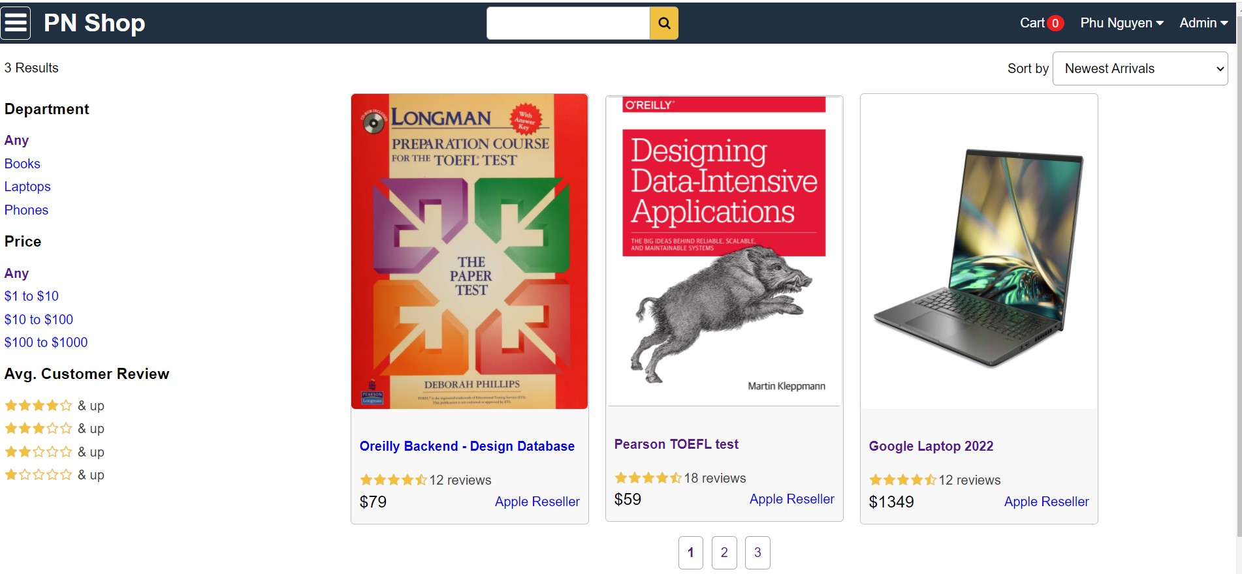
Task: Filter by one star & up rating
Action: tap(54, 475)
